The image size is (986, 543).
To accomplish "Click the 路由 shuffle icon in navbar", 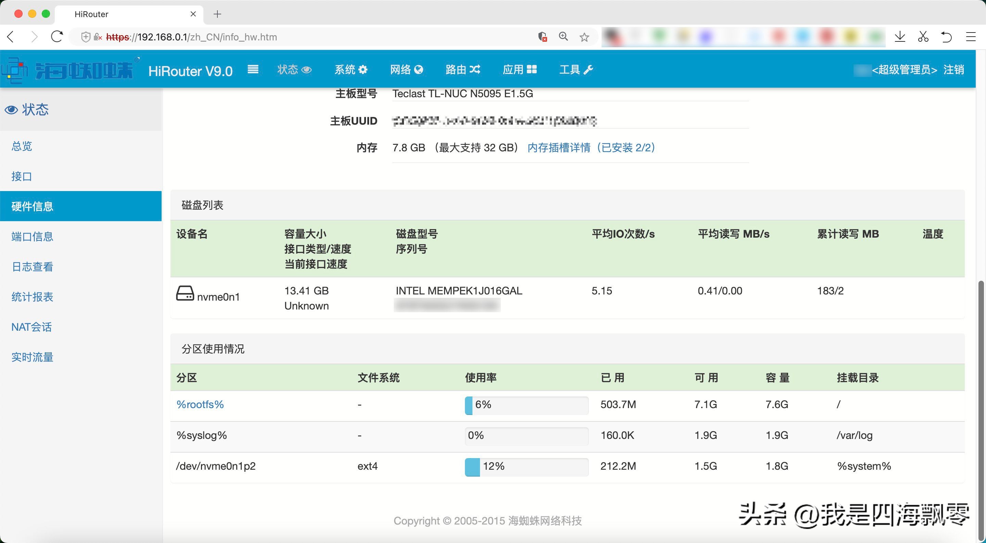I will [x=475, y=69].
